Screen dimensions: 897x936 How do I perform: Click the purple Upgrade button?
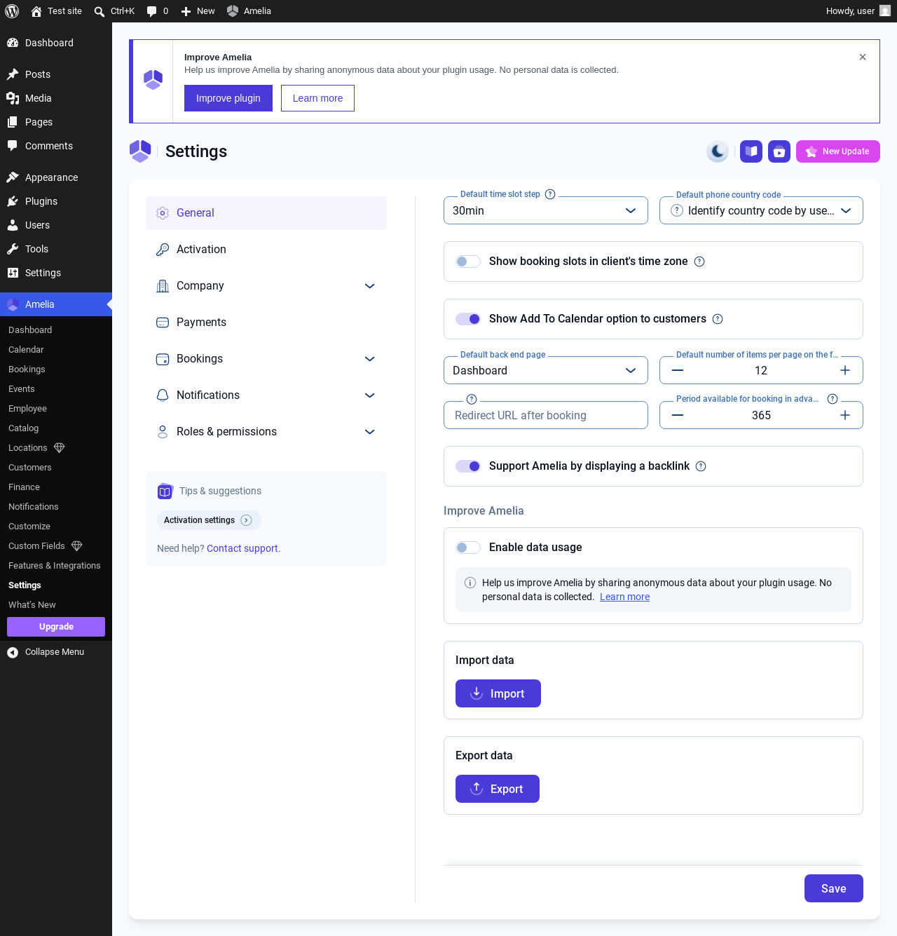(x=56, y=627)
